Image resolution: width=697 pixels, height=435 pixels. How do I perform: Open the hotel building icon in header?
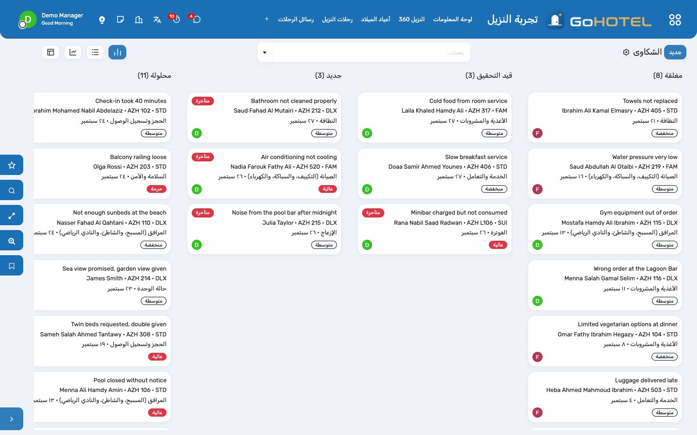139,20
